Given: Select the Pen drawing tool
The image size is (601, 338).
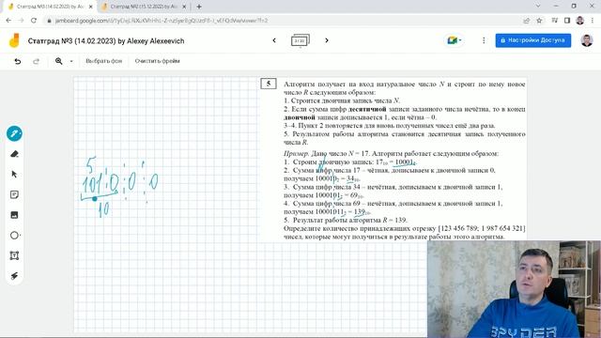Looking at the screenshot, I should pyautogui.click(x=14, y=133).
